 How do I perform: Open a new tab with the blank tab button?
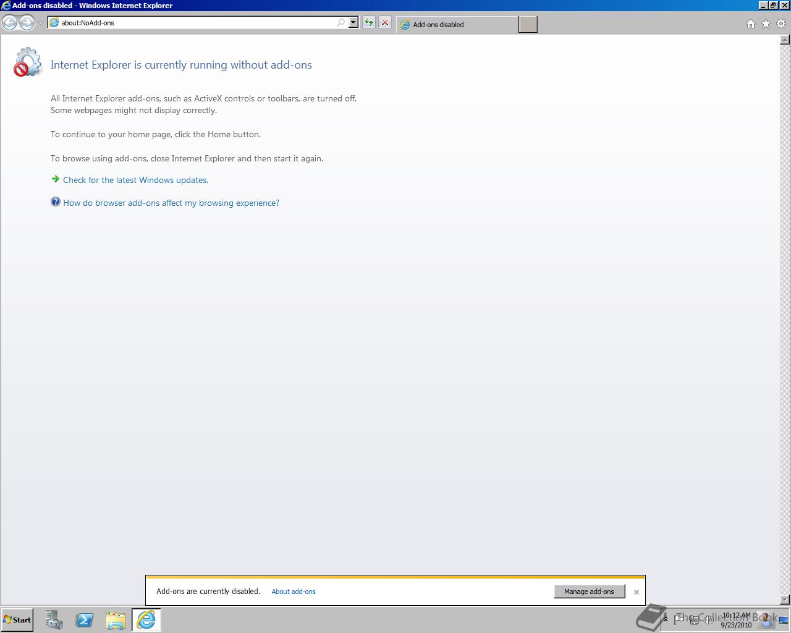[528, 25]
